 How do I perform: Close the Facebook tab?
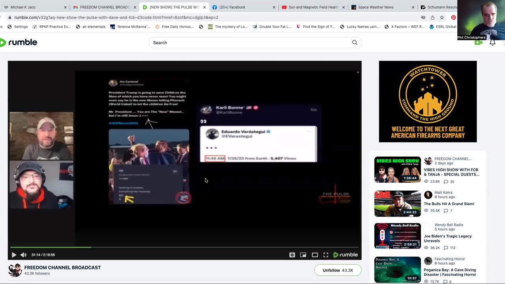tap(274, 7)
